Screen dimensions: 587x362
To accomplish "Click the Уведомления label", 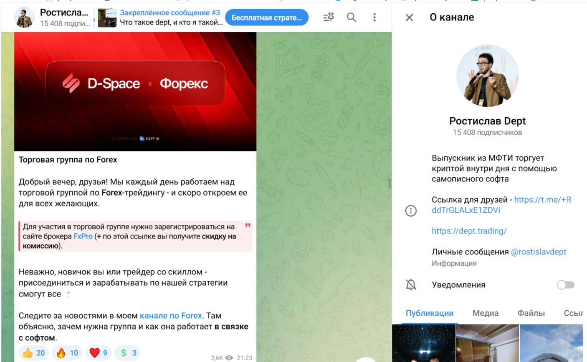I will [x=458, y=285].
